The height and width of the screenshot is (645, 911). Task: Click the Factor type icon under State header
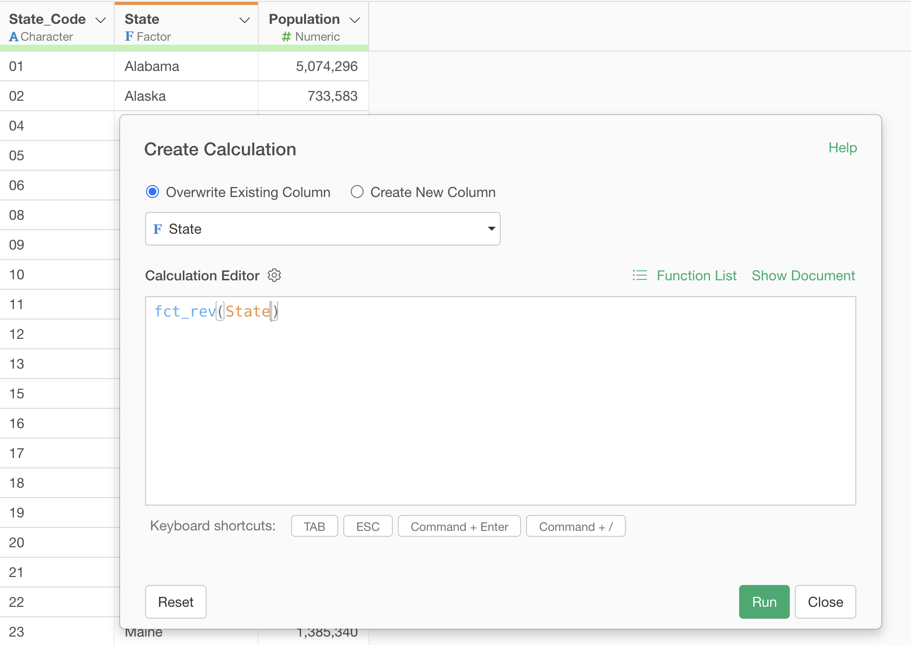pos(129,37)
